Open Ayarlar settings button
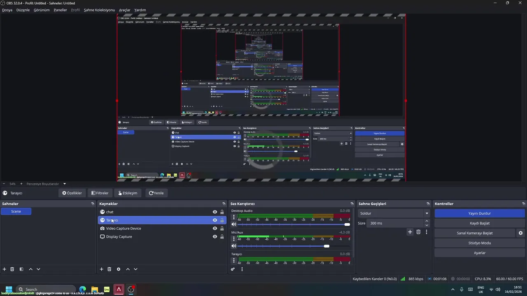527x296 pixels. [480, 253]
